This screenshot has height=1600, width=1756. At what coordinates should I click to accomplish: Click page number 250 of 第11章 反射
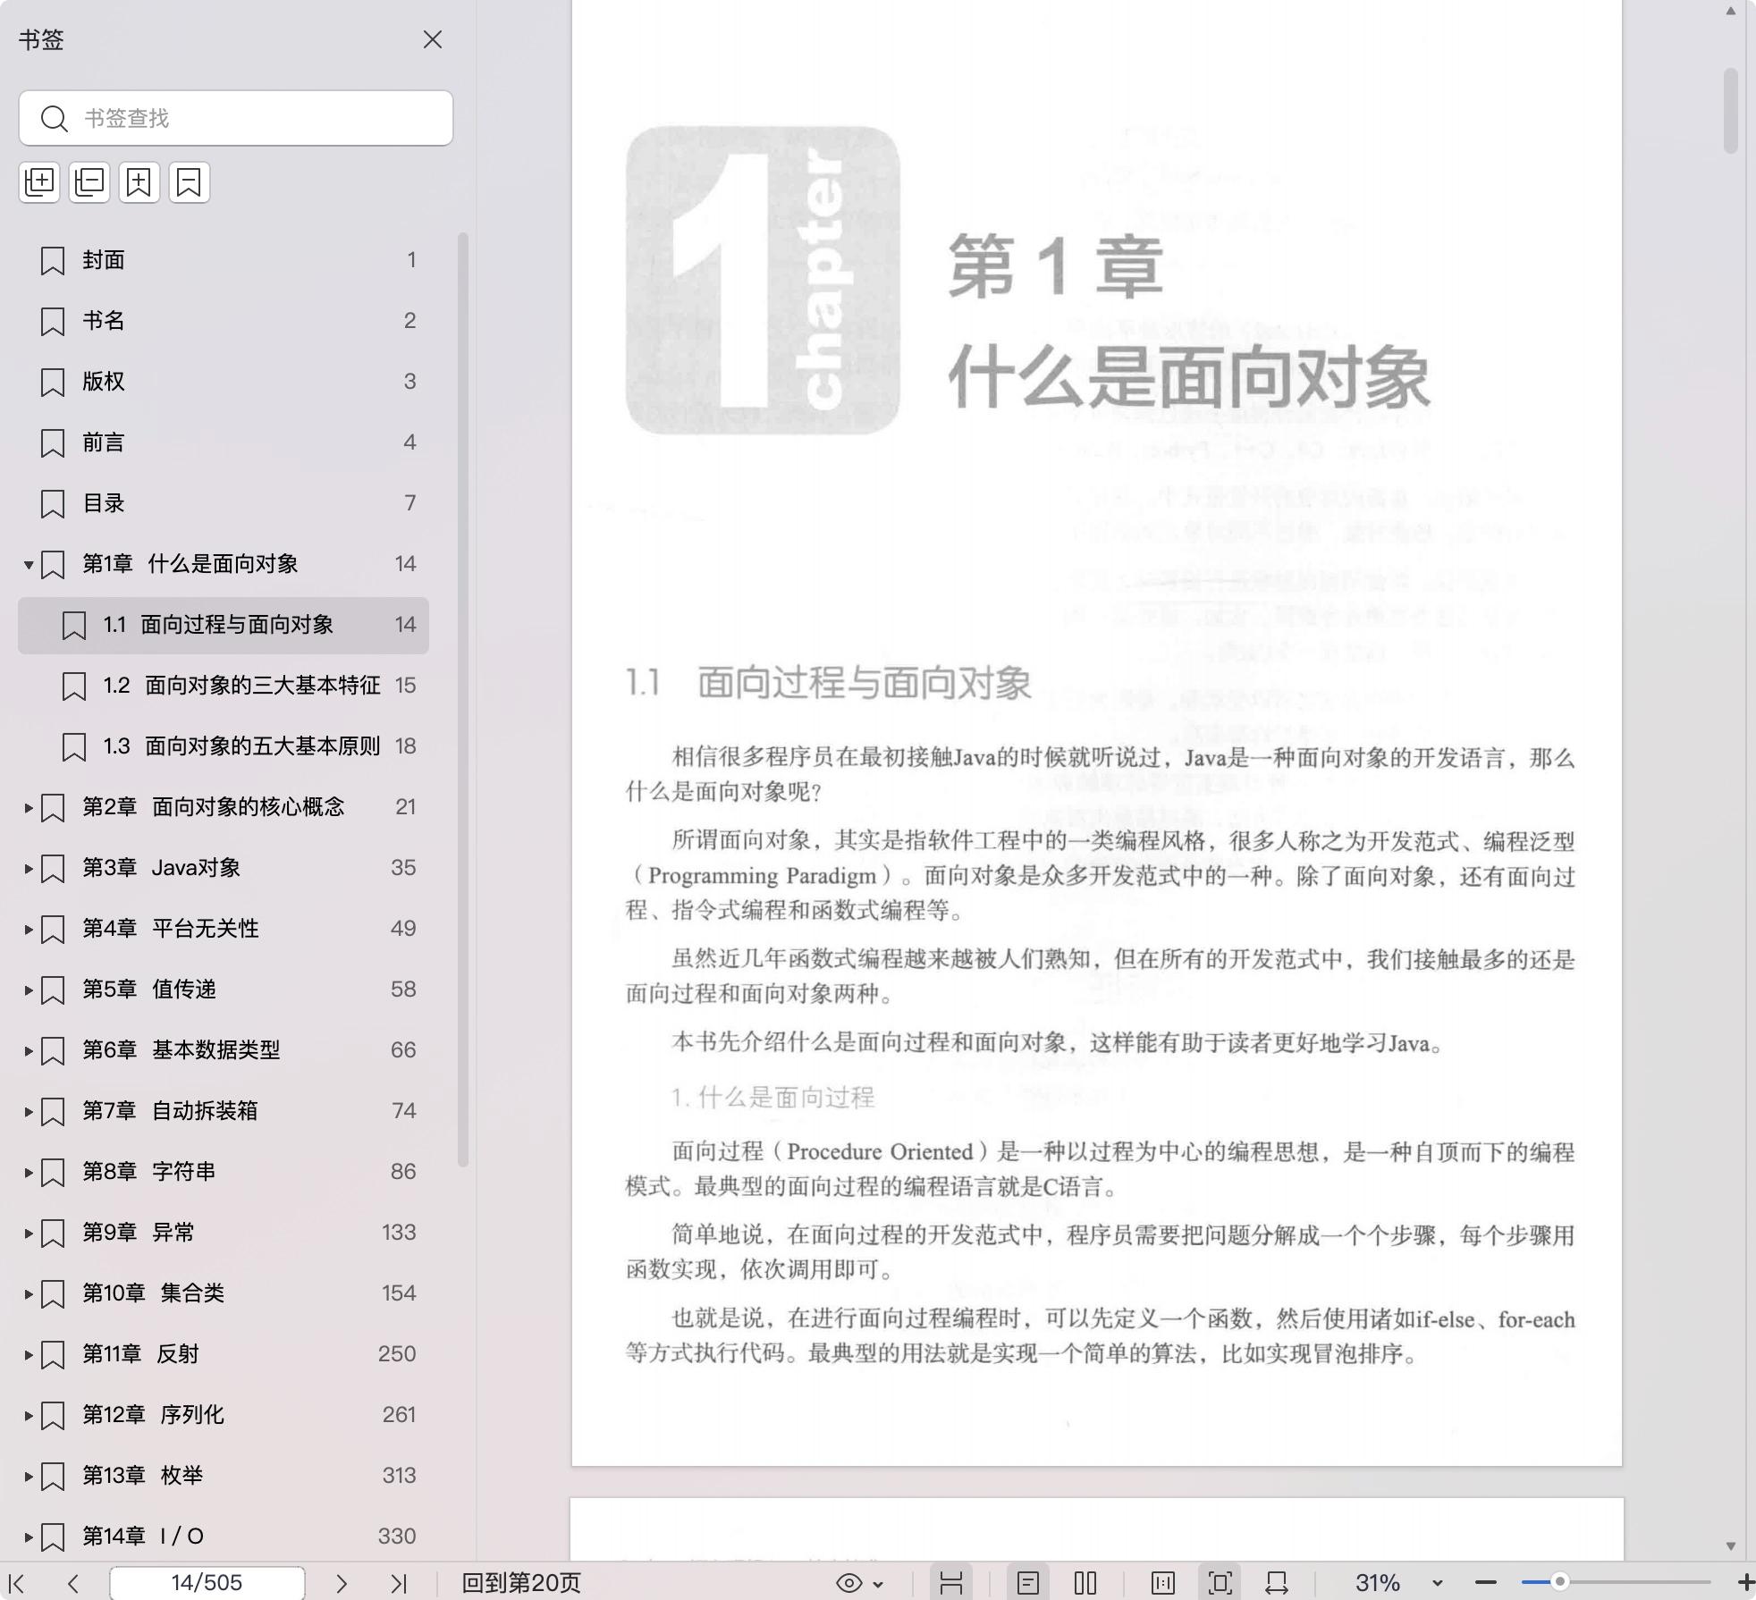point(397,1354)
